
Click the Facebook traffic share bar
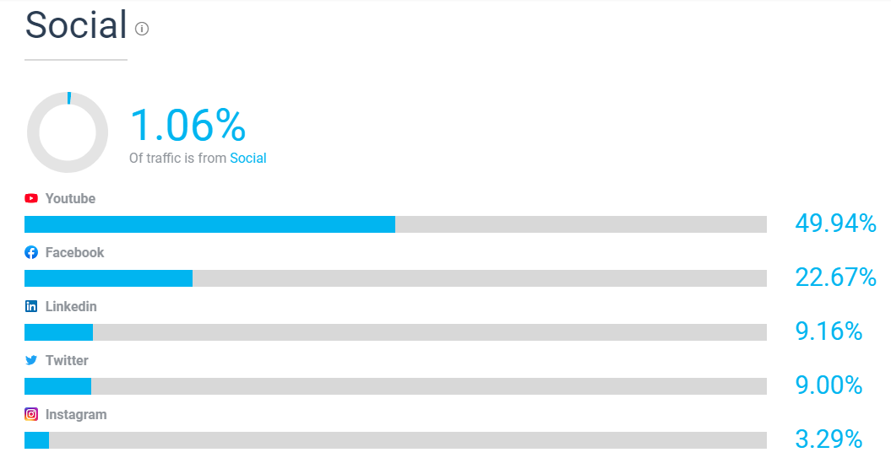395,278
